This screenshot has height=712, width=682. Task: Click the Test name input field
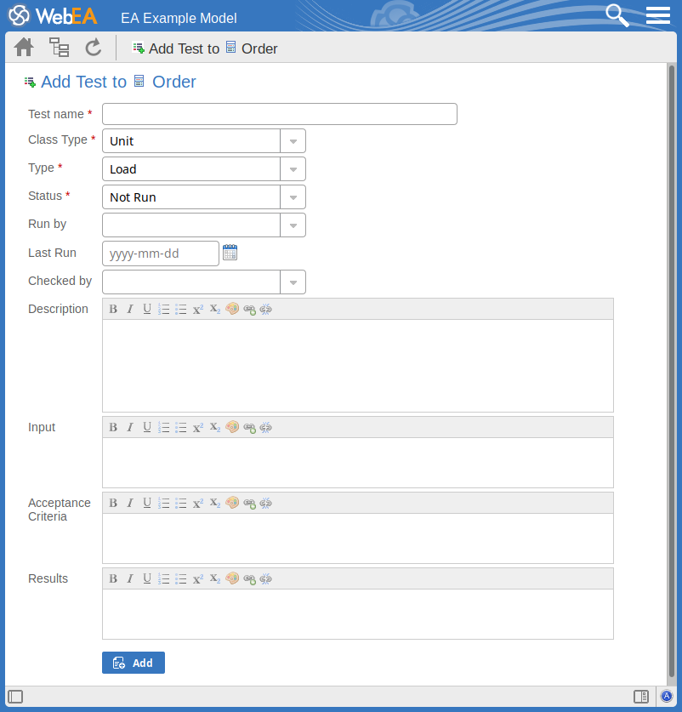(x=279, y=114)
